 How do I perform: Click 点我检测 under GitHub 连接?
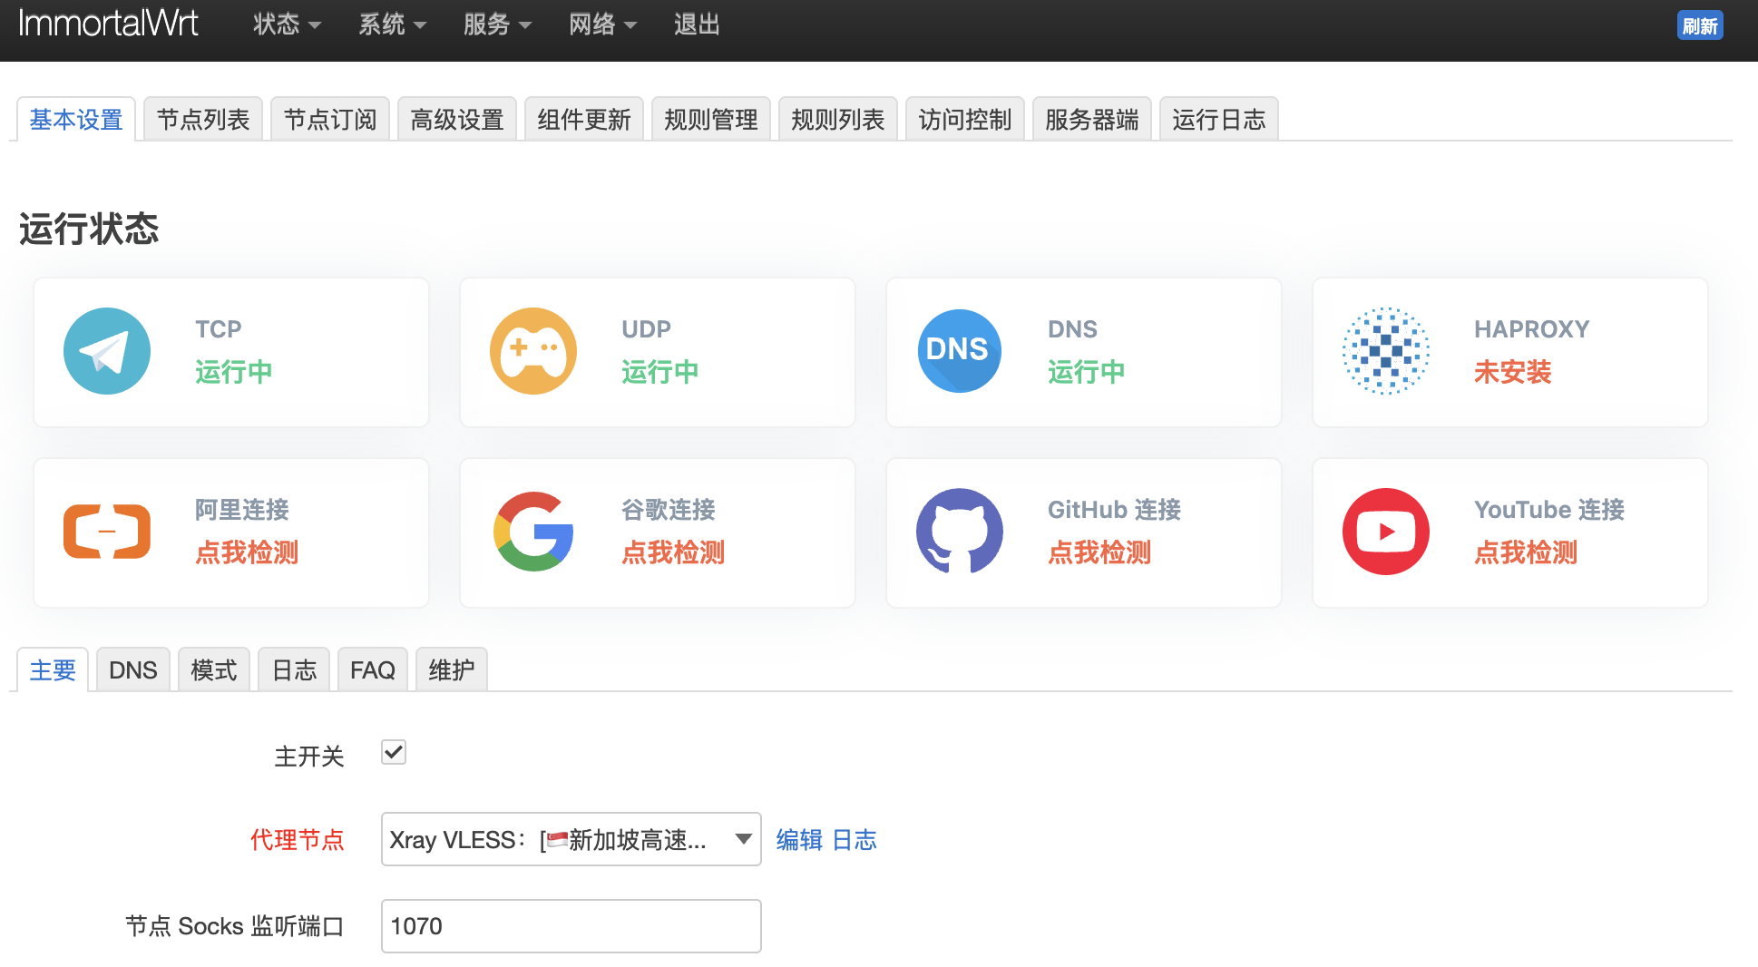point(1099,552)
